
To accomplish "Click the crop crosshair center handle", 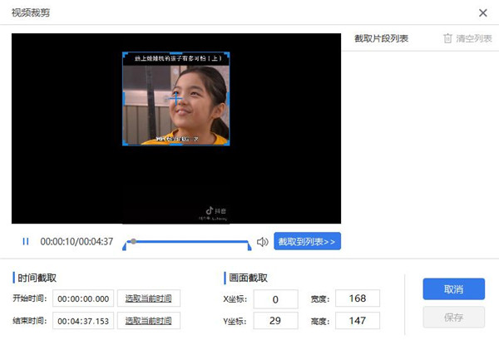I will tap(175, 99).
